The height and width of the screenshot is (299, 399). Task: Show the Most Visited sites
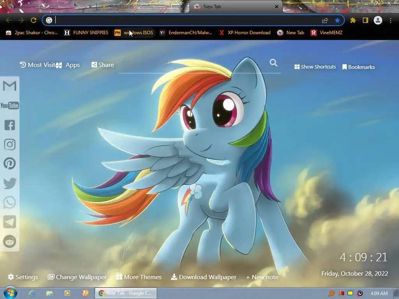point(38,65)
